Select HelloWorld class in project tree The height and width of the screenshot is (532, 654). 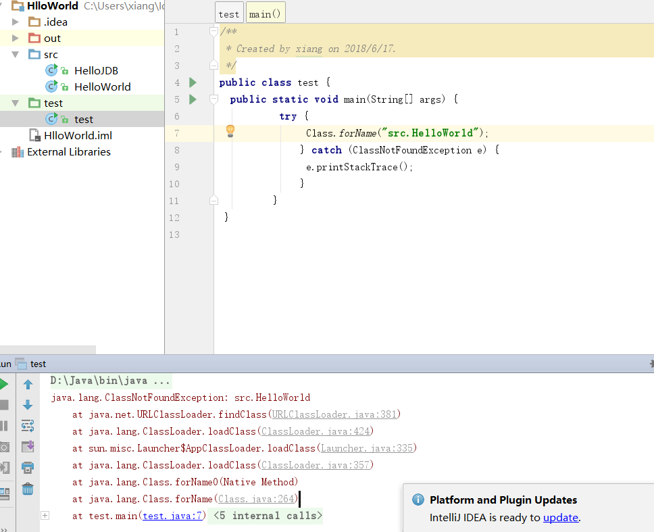coord(103,87)
